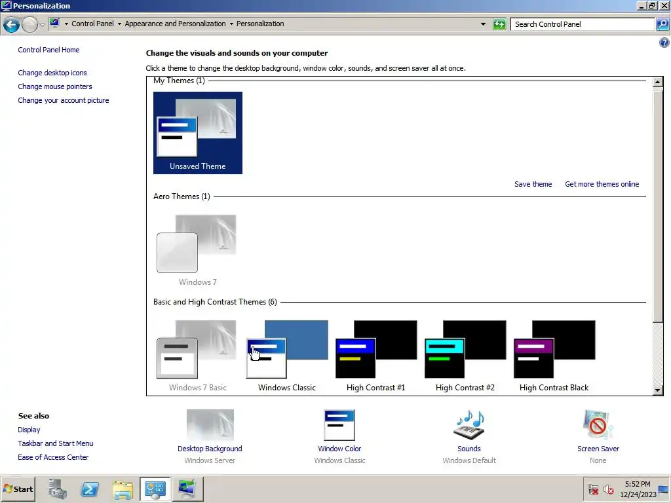Open the Display link under See also

(29, 430)
